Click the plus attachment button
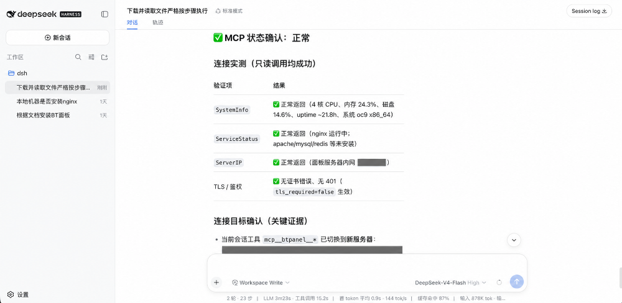 216,283
